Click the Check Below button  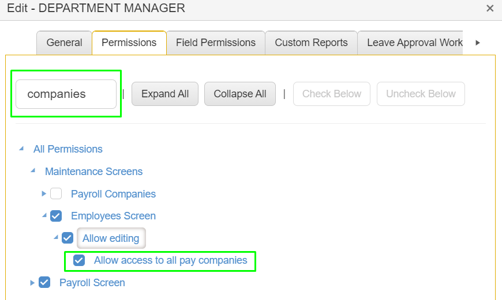coord(332,94)
